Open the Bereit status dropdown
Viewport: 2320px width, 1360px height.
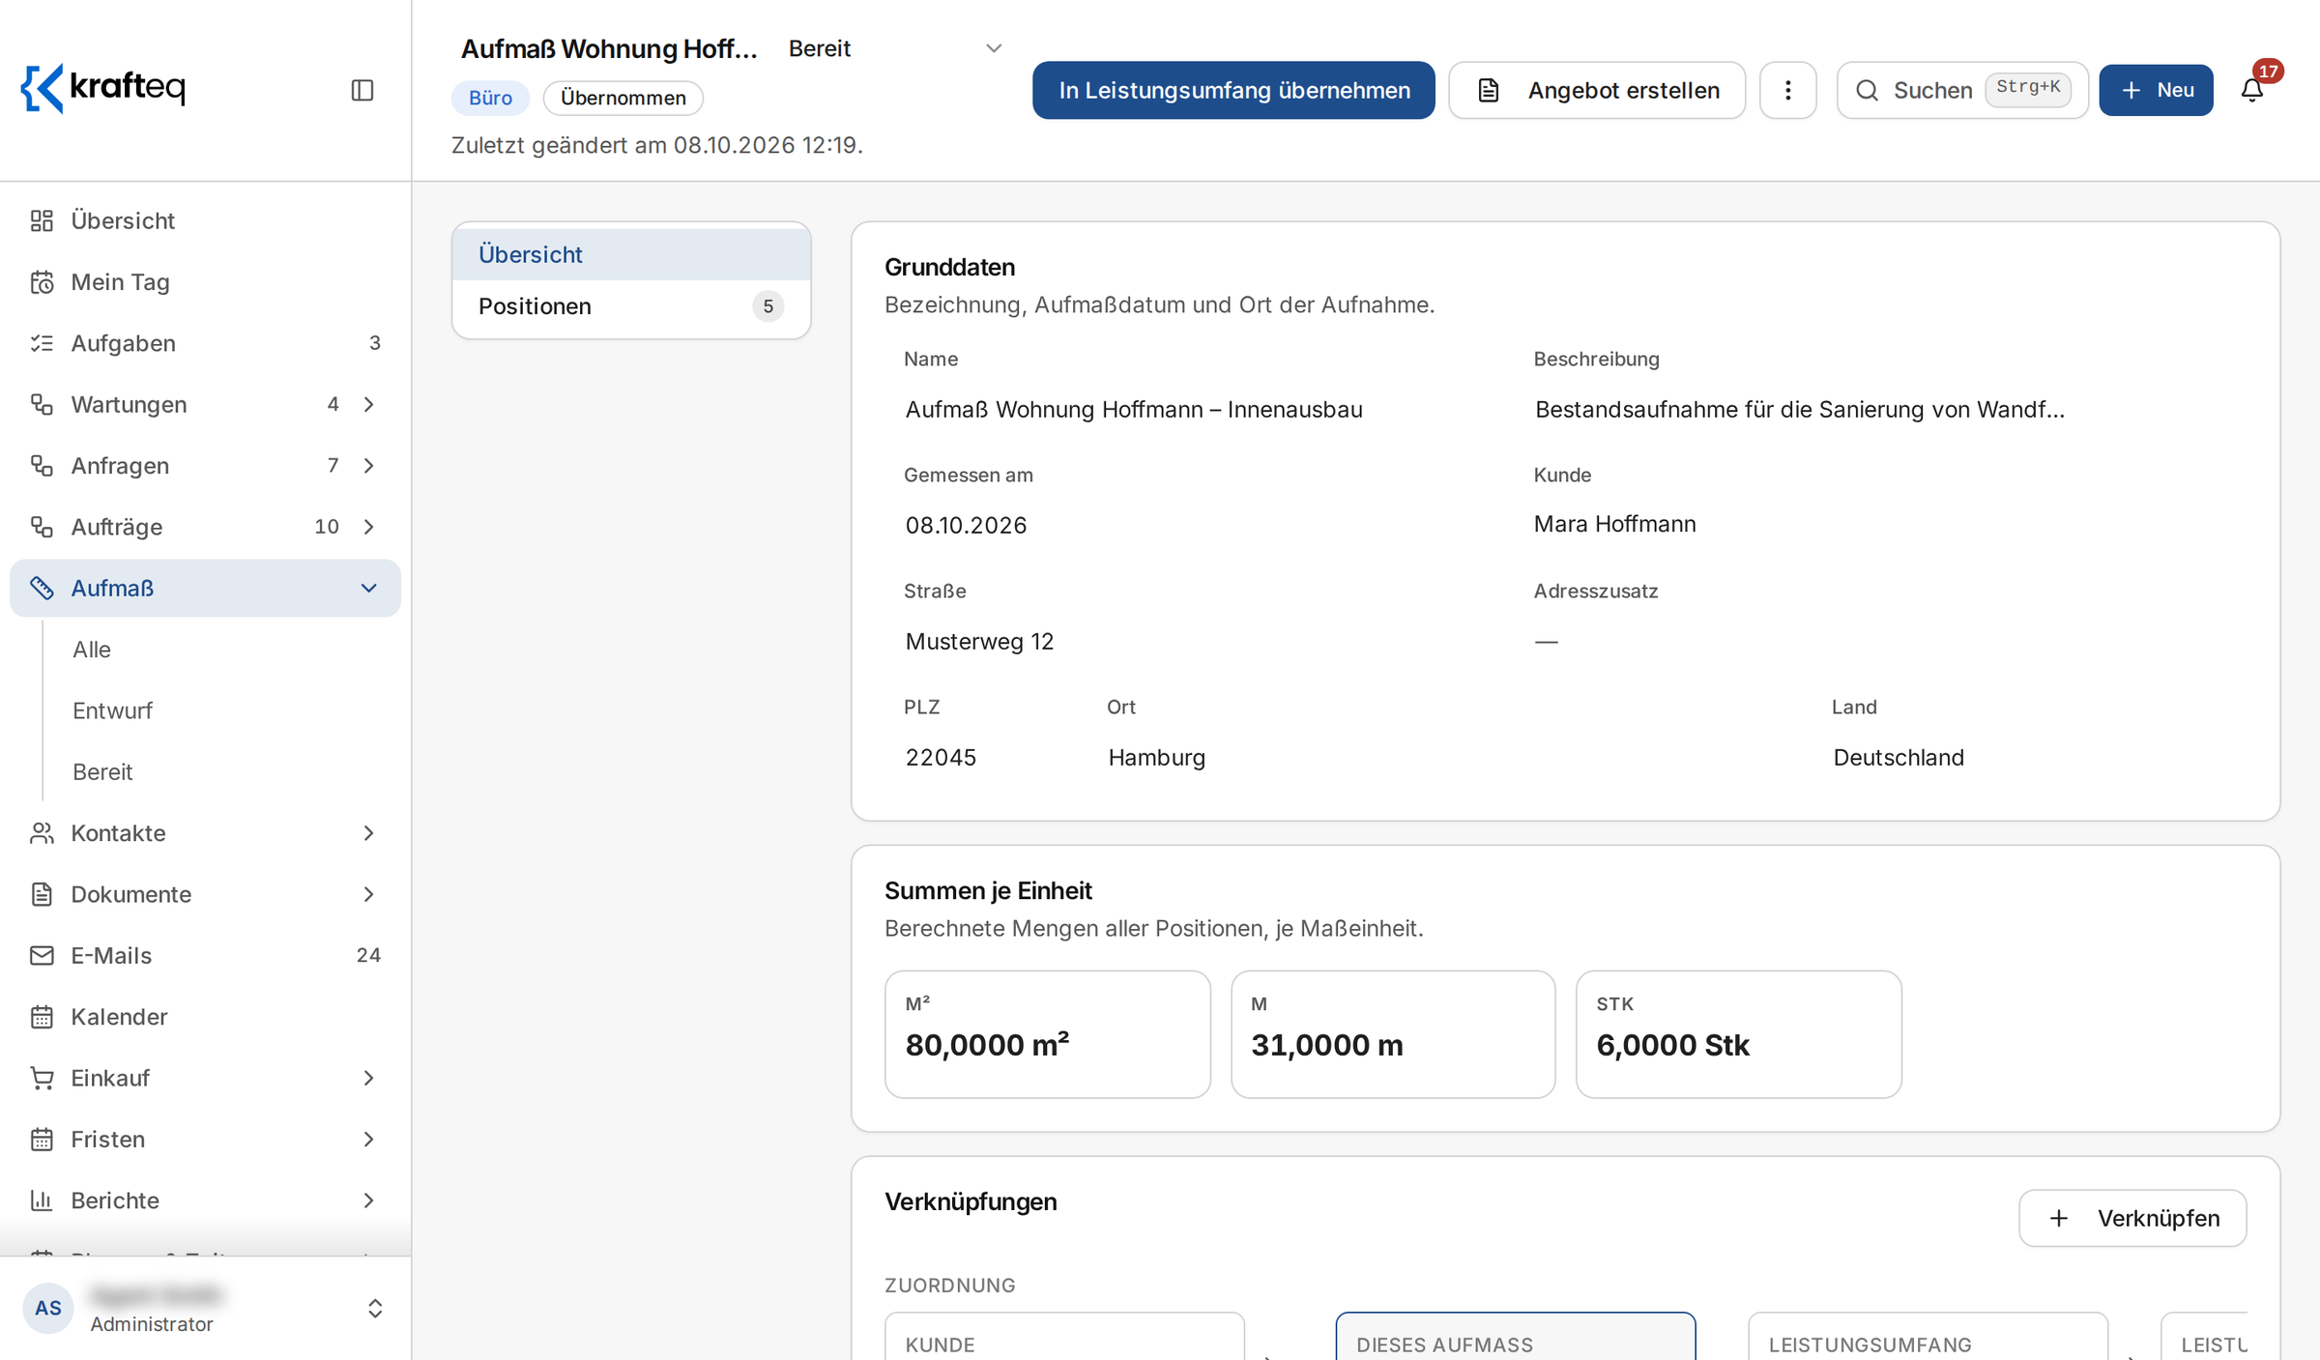[896, 48]
